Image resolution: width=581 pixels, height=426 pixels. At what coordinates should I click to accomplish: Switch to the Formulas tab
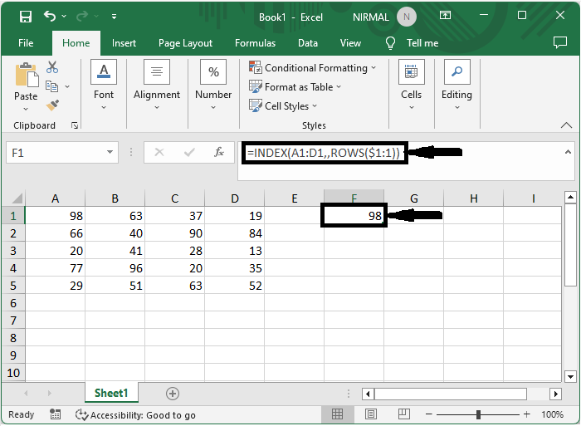point(255,43)
